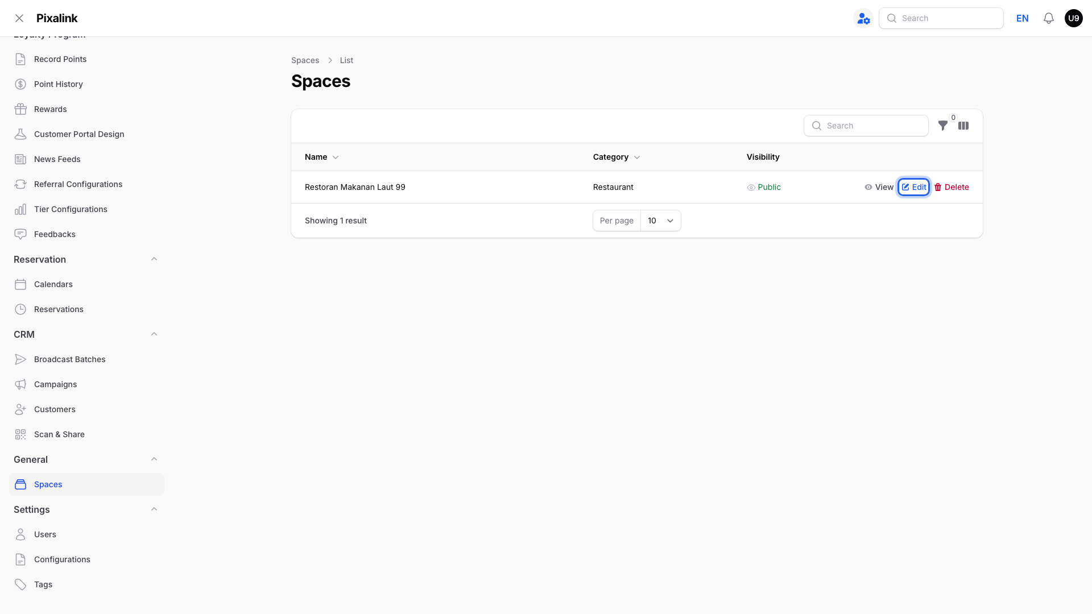Edit the Restoran Makanan Laut 99 space
1092x614 pixels.
point(914,187)
